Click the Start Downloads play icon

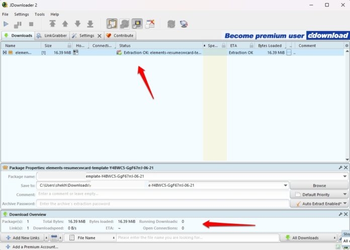[6, 24]
